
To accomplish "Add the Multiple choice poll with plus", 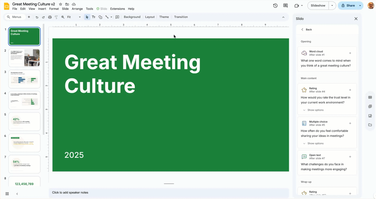I will click(x=350, y=123).
